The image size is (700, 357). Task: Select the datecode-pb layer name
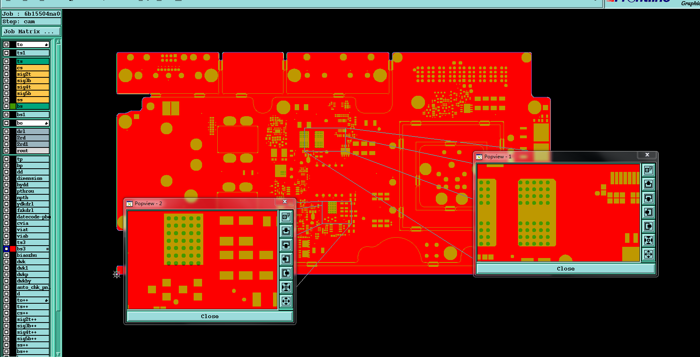pos(32,217)
